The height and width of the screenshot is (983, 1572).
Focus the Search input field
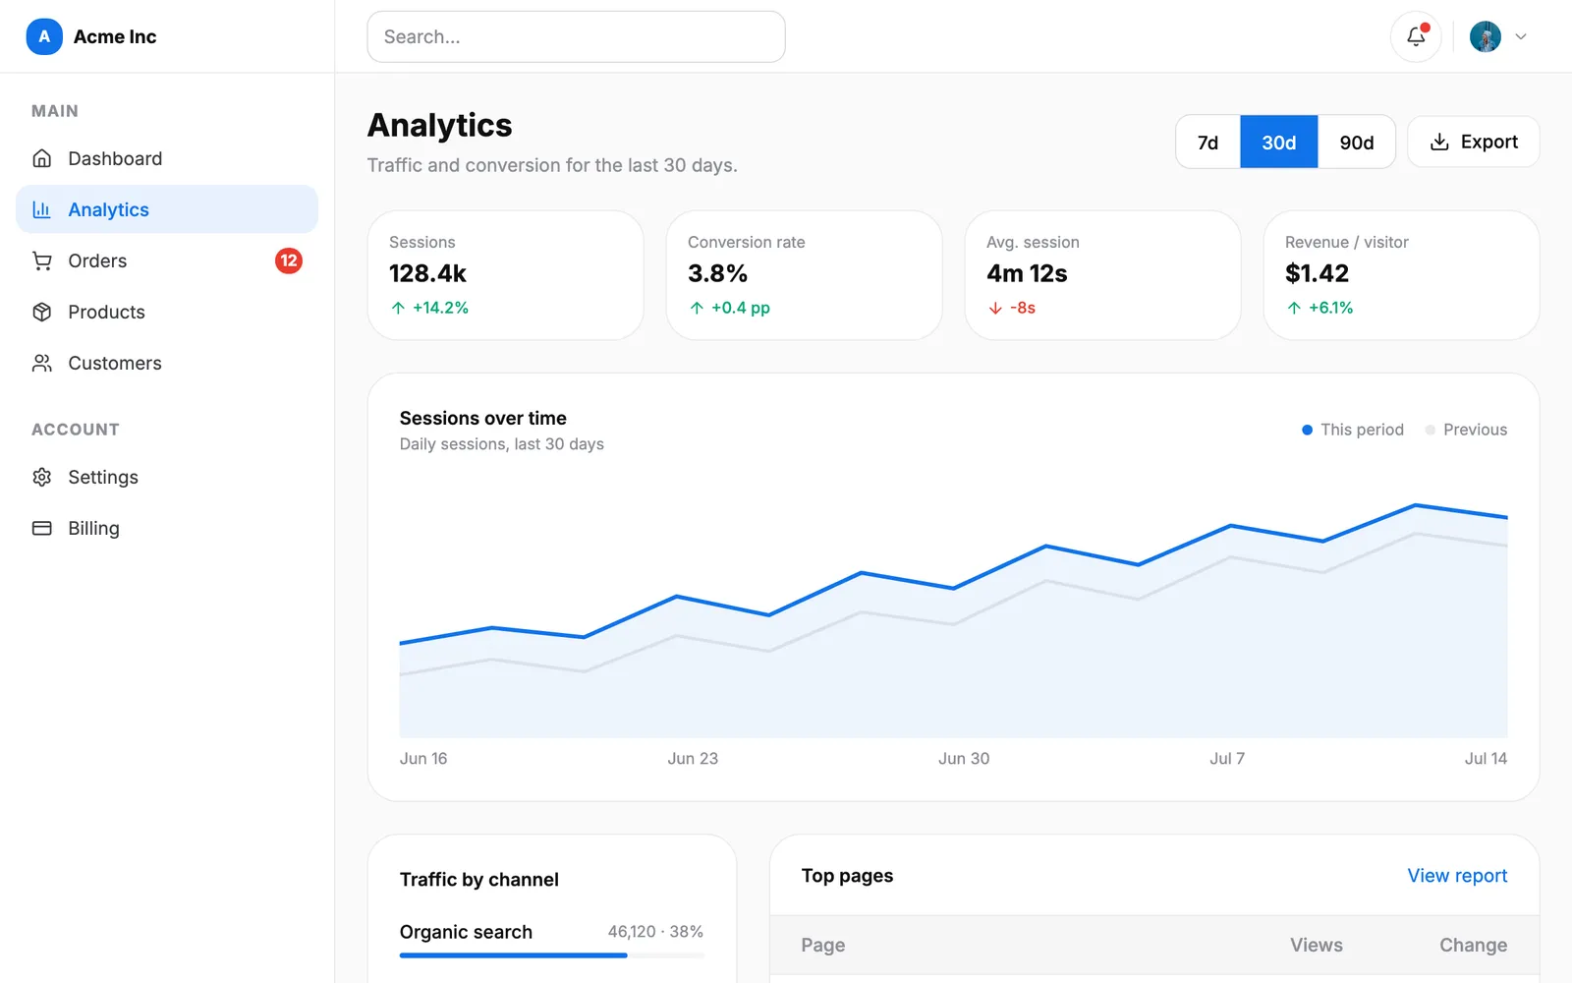point(576,36)
